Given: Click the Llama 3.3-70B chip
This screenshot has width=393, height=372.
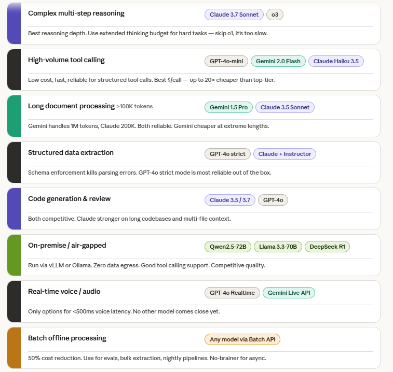Looking at the screenshot, I should tap(278, 247).
